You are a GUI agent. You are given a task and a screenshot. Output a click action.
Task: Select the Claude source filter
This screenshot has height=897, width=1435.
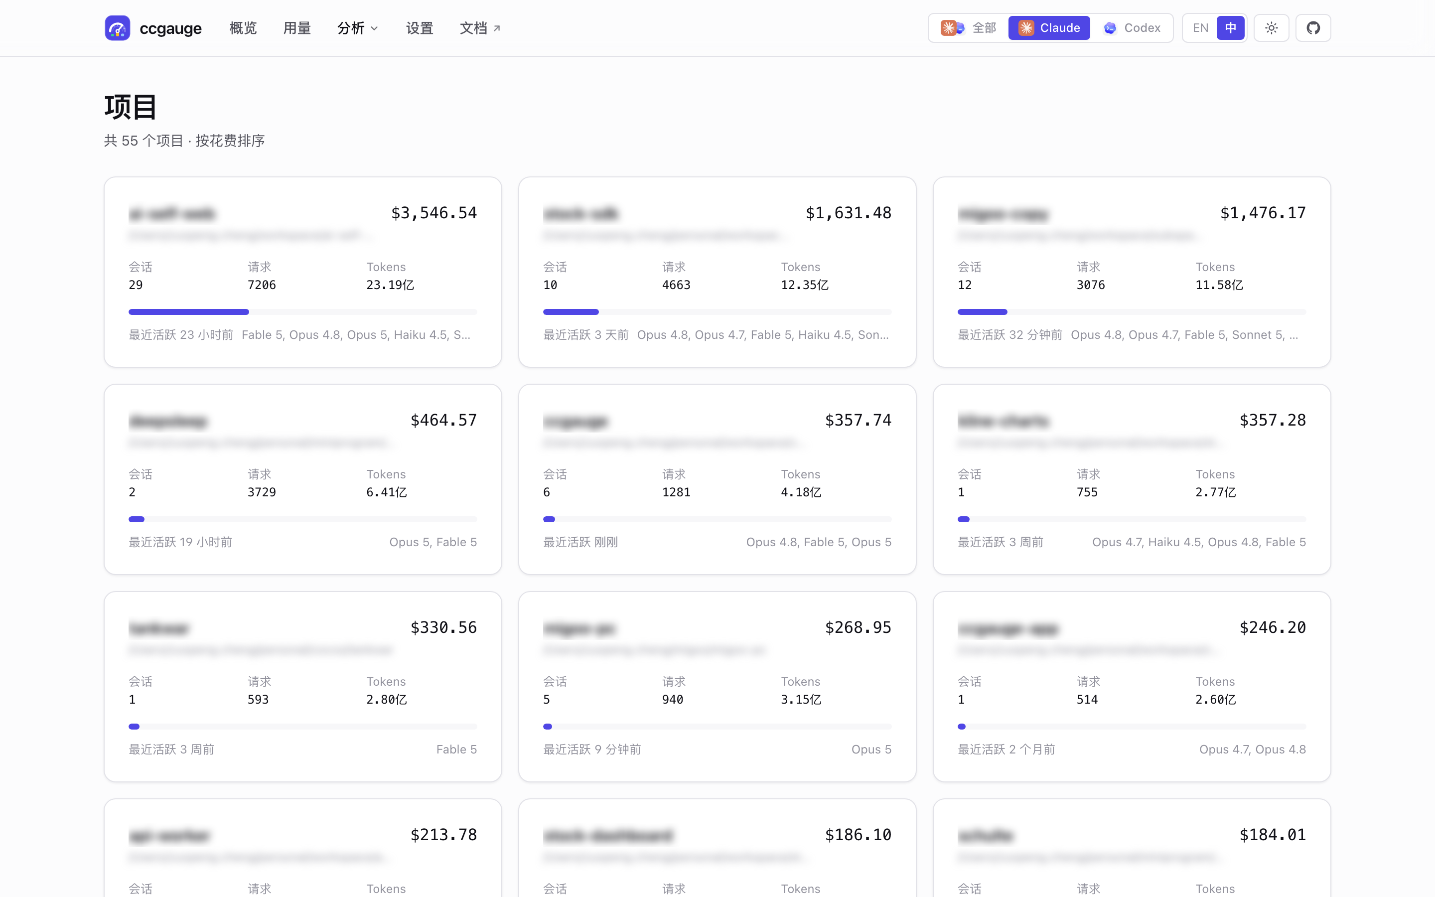(x=1049, y=28)
